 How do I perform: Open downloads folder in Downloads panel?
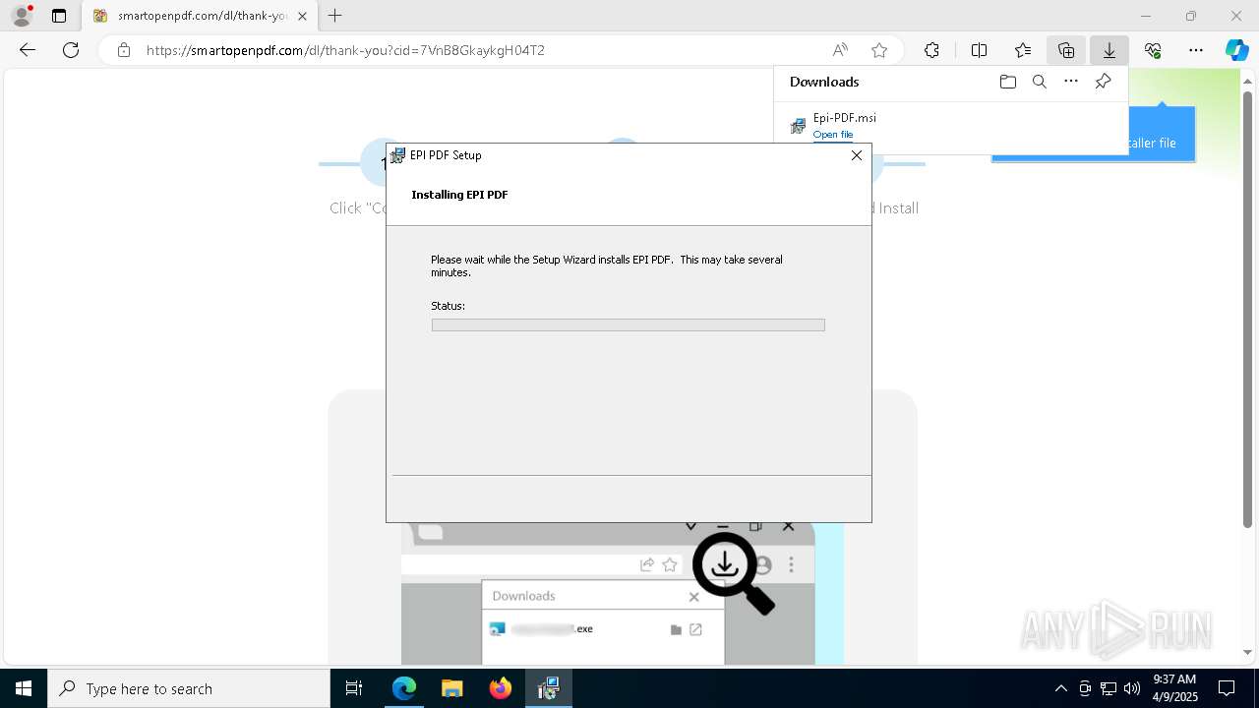(x=1007, y=82)
